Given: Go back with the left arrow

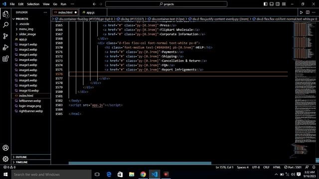Looking at the screenshot, I should click(x=94, y=4).
